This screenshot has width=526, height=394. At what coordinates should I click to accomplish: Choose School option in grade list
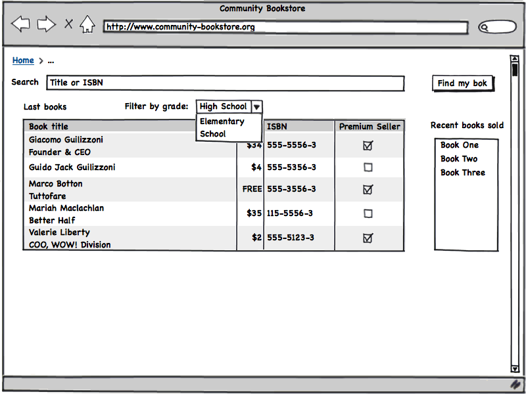[212, 134]
